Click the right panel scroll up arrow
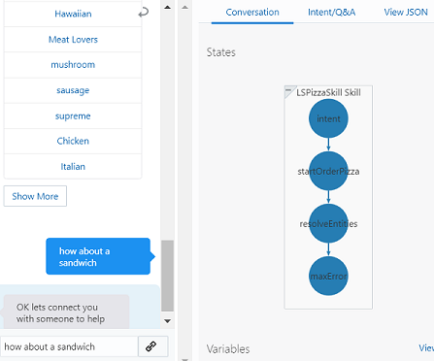434x361 pixels. (x=184, y=7)
